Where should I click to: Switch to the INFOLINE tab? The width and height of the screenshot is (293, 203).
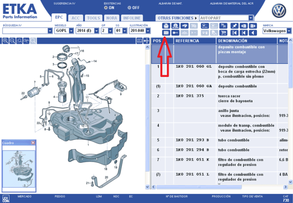[132, 18]
